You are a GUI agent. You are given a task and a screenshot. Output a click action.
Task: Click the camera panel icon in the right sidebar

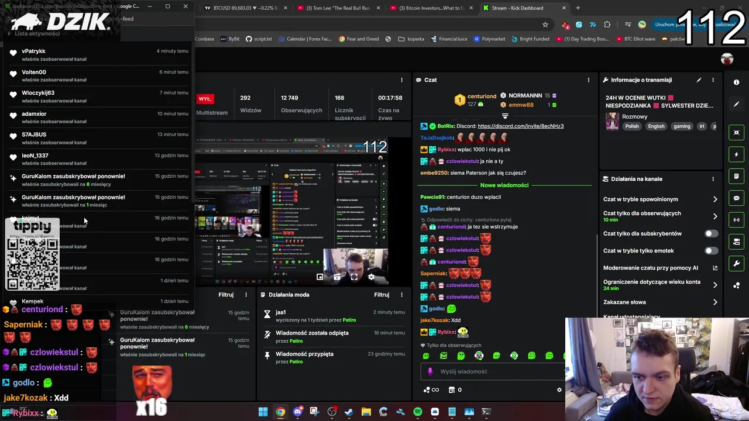point(736,241)
